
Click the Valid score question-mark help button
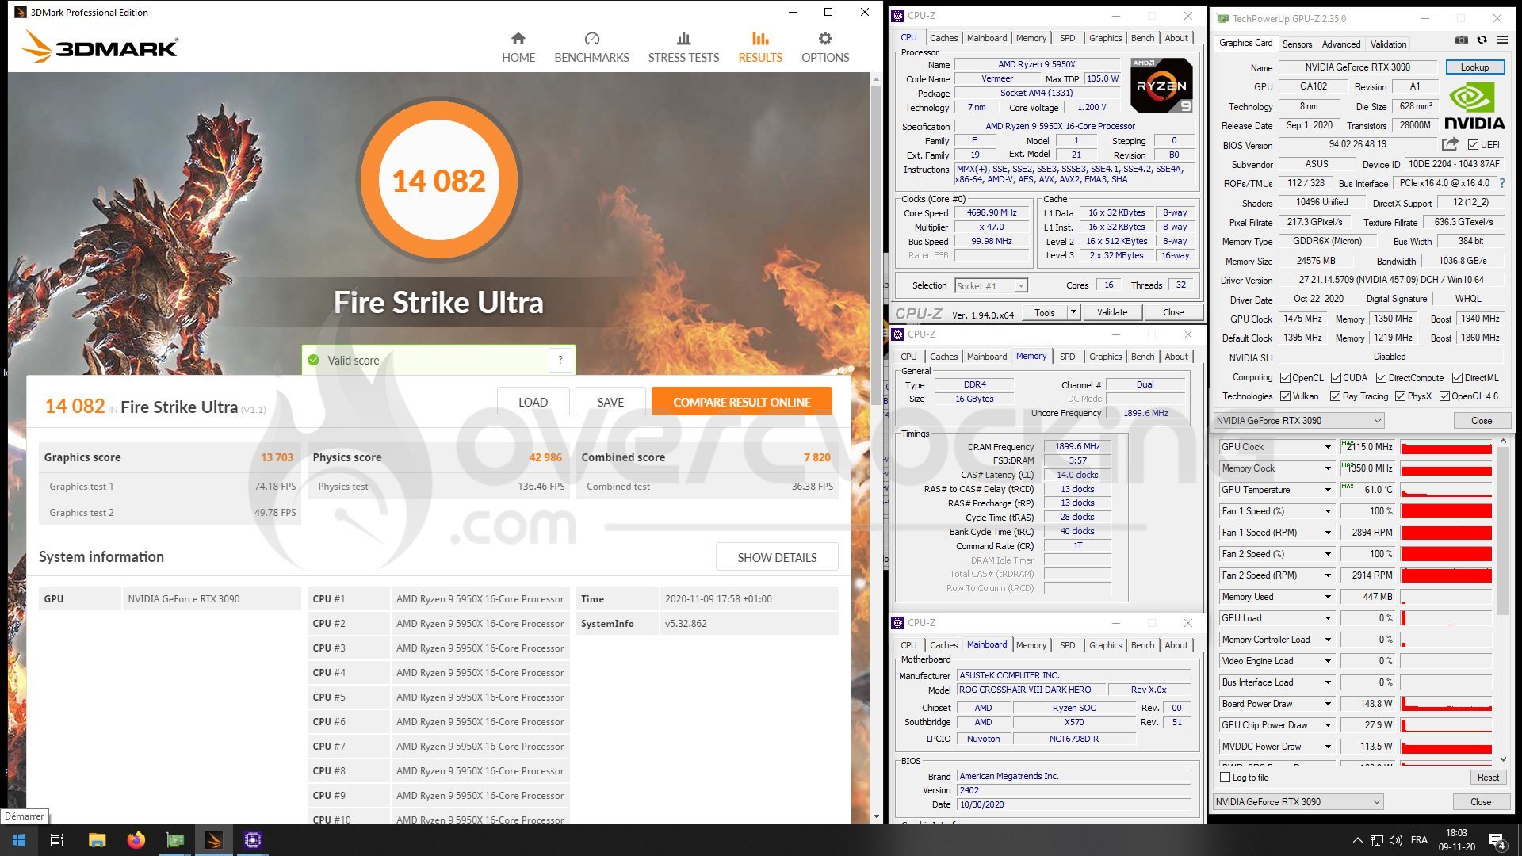560,361
